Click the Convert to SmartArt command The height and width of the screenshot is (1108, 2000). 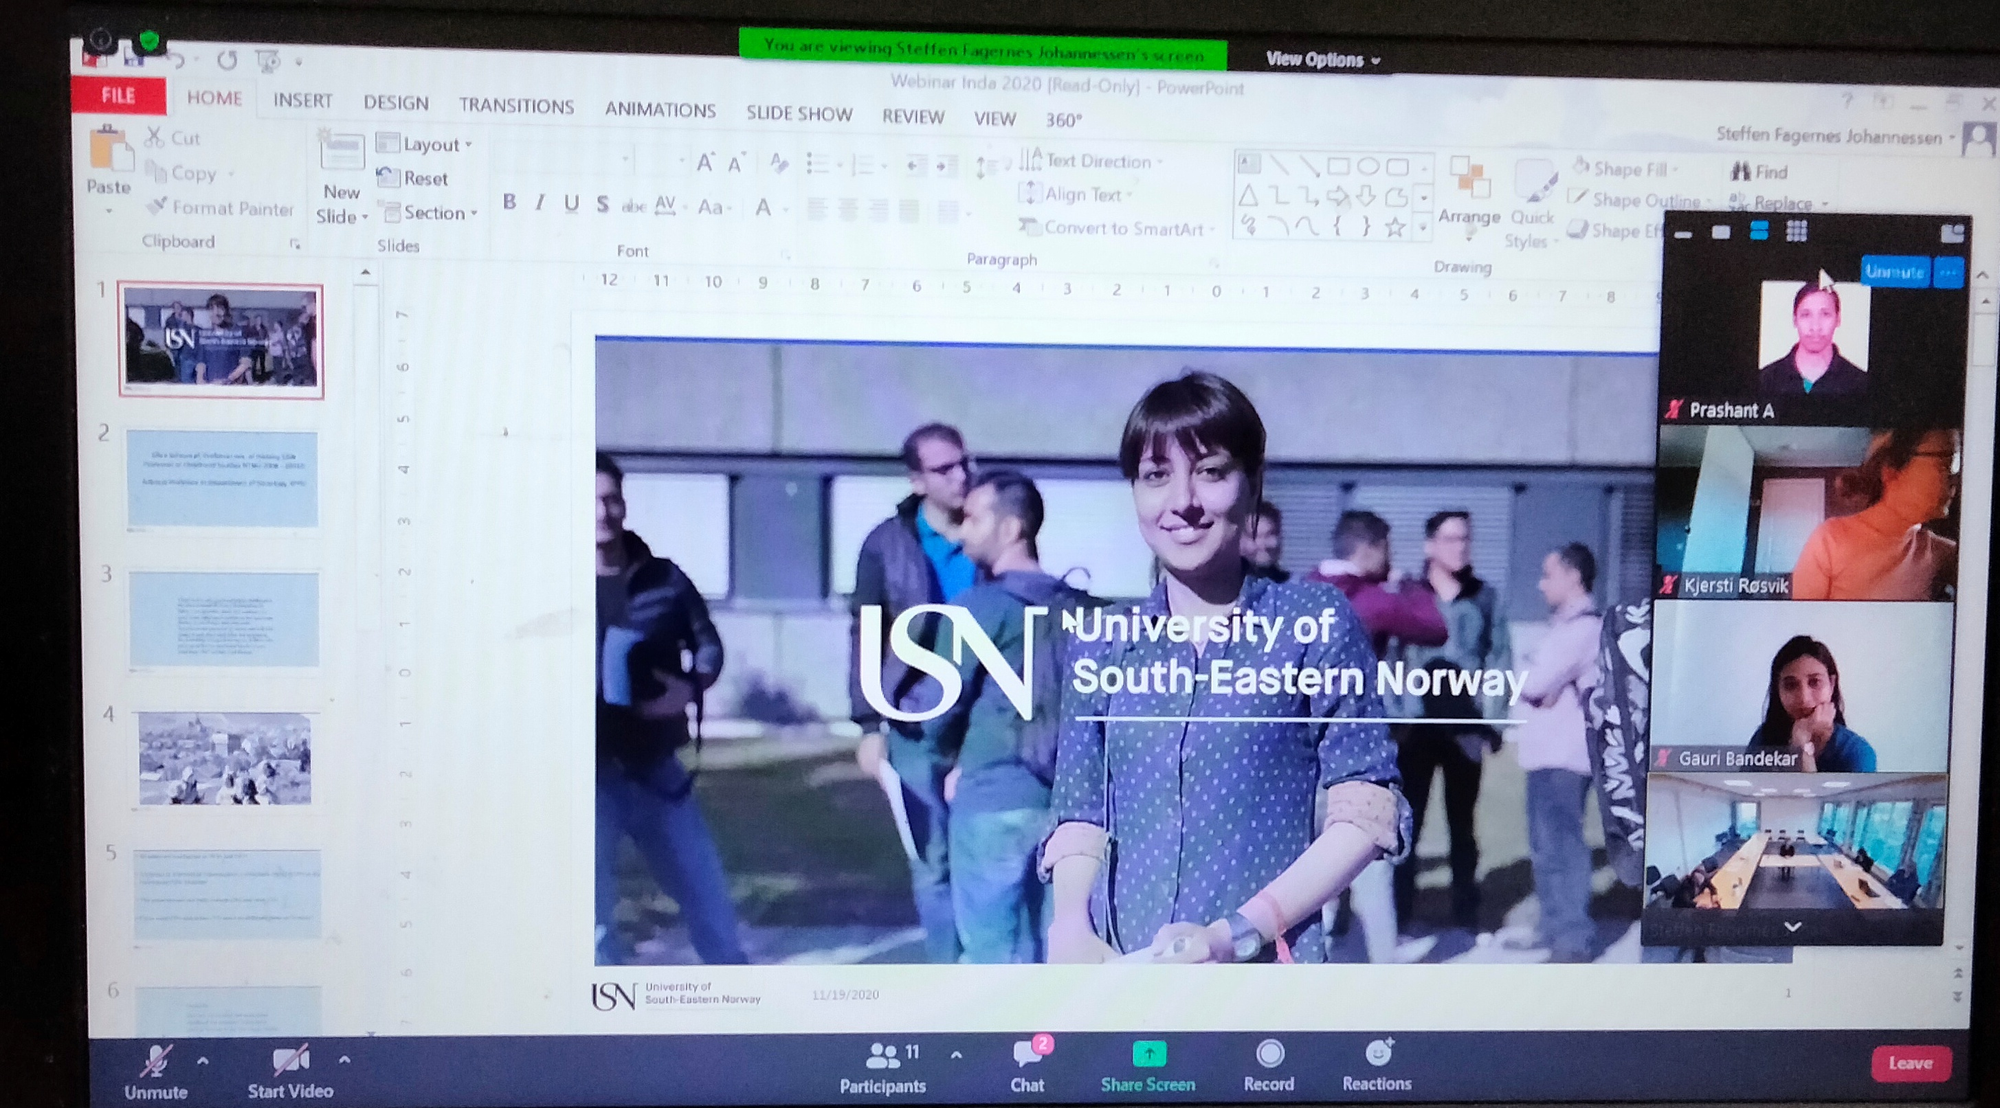1115,227
